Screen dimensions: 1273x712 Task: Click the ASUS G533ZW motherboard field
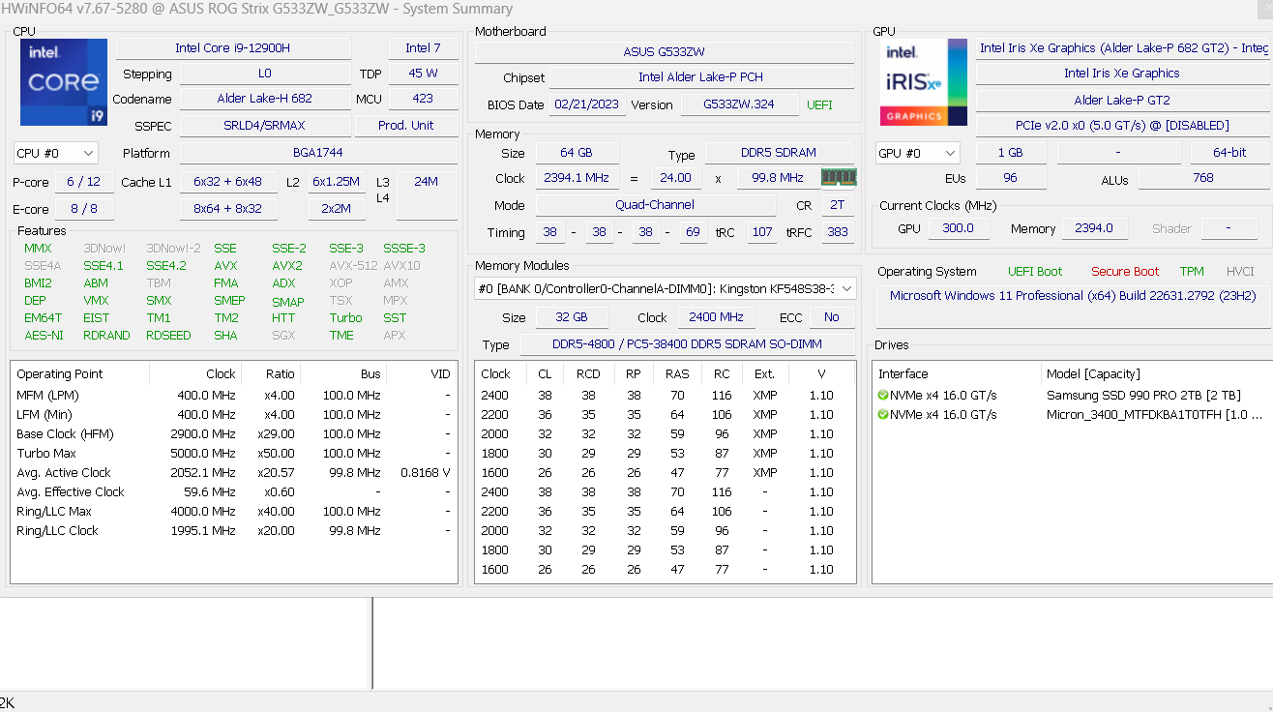[664, 52]
